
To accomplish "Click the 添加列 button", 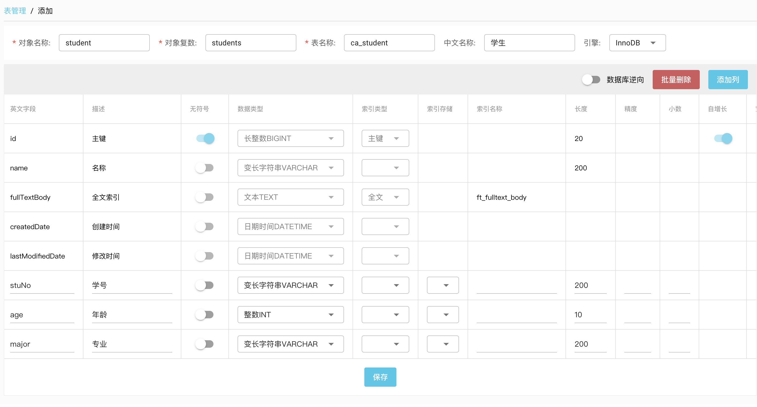I will tap(728, 79).
